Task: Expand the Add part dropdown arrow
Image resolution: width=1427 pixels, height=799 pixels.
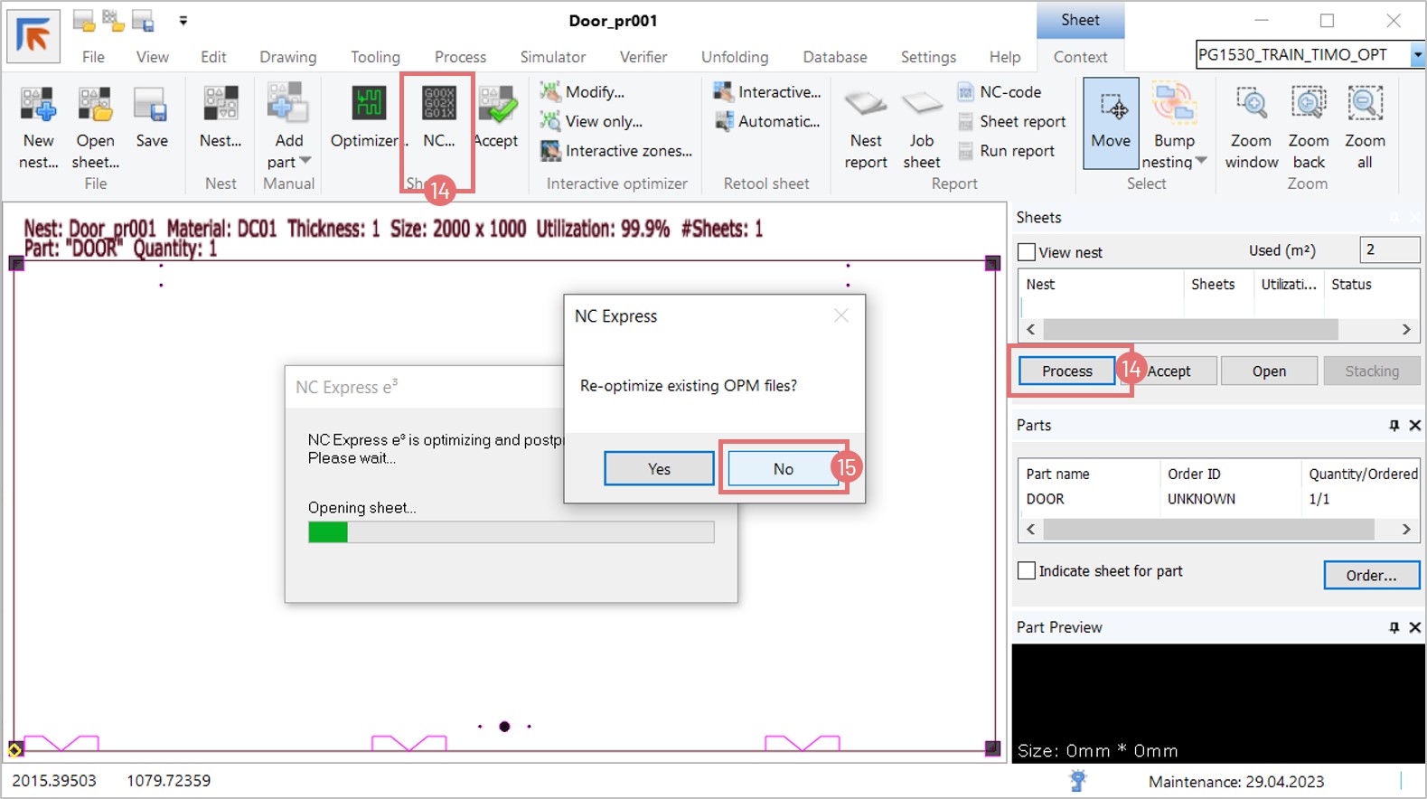Action: 305,161
